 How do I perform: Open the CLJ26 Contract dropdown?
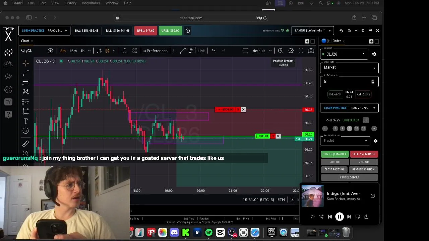pyautogui.click(x=344, y=54)
